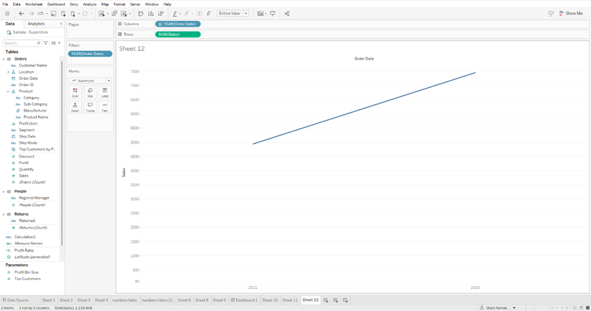Select the Sub-Category field
Image resolution: width=591 pixels, height=311 pixels.
coord(36,104)
